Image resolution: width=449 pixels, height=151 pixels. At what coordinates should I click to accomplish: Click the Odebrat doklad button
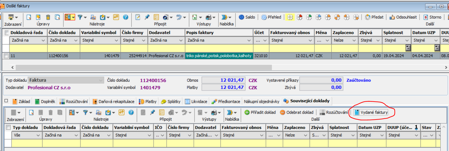tap(297, 112)
